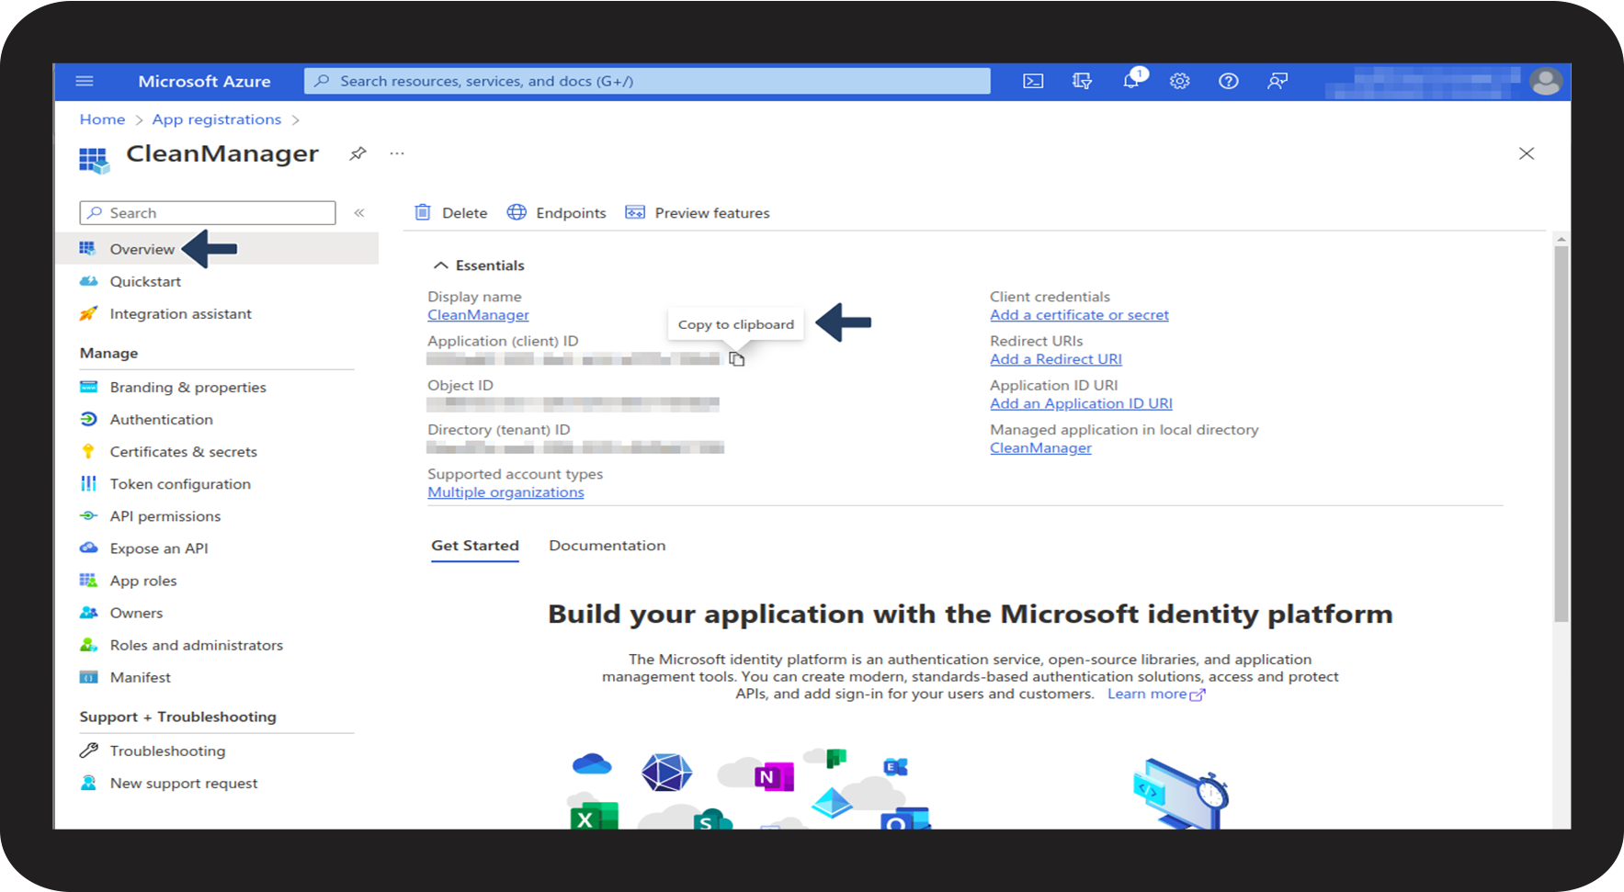
Task: Click Add a Redirect URI link
Action: point(1055,359)
